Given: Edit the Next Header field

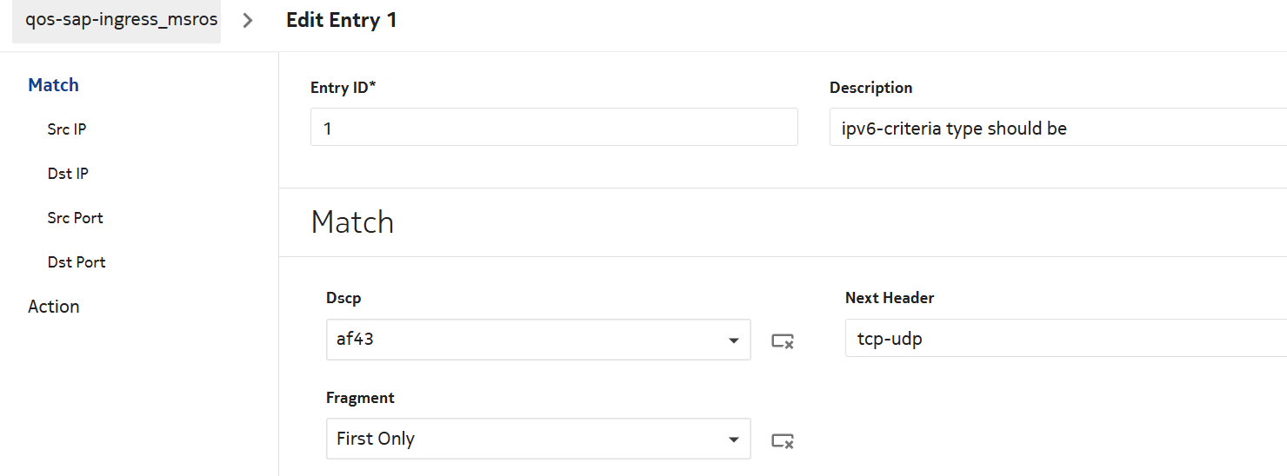Looking at the screenshot, I should click(x=1064, y=339).
